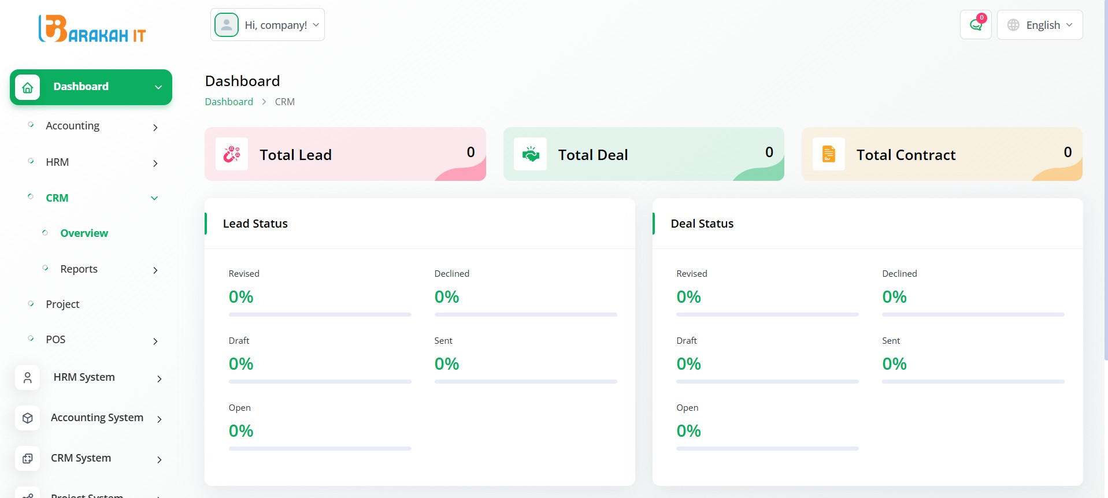Viewport: 1108px width, 498px height.
Task: Select the Overview menu item
Action: (x=84, y=233)
